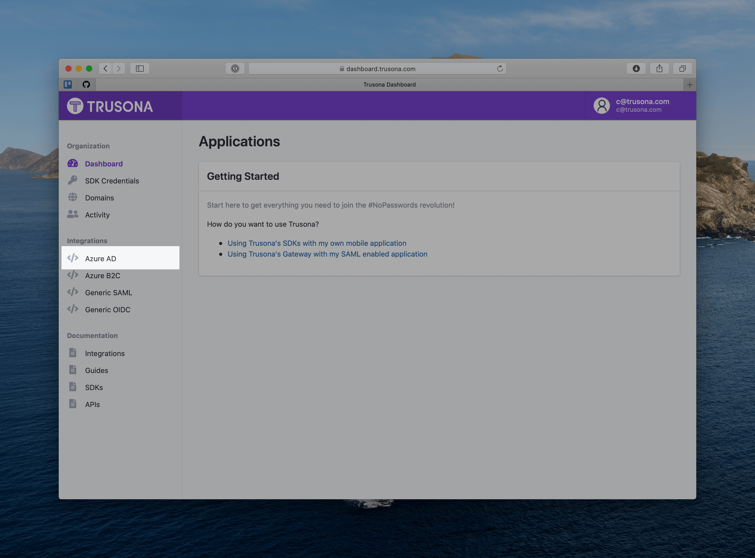Click the Domains globe icon
This screenshot has height=558, width=755.
[x=73, y=197]
